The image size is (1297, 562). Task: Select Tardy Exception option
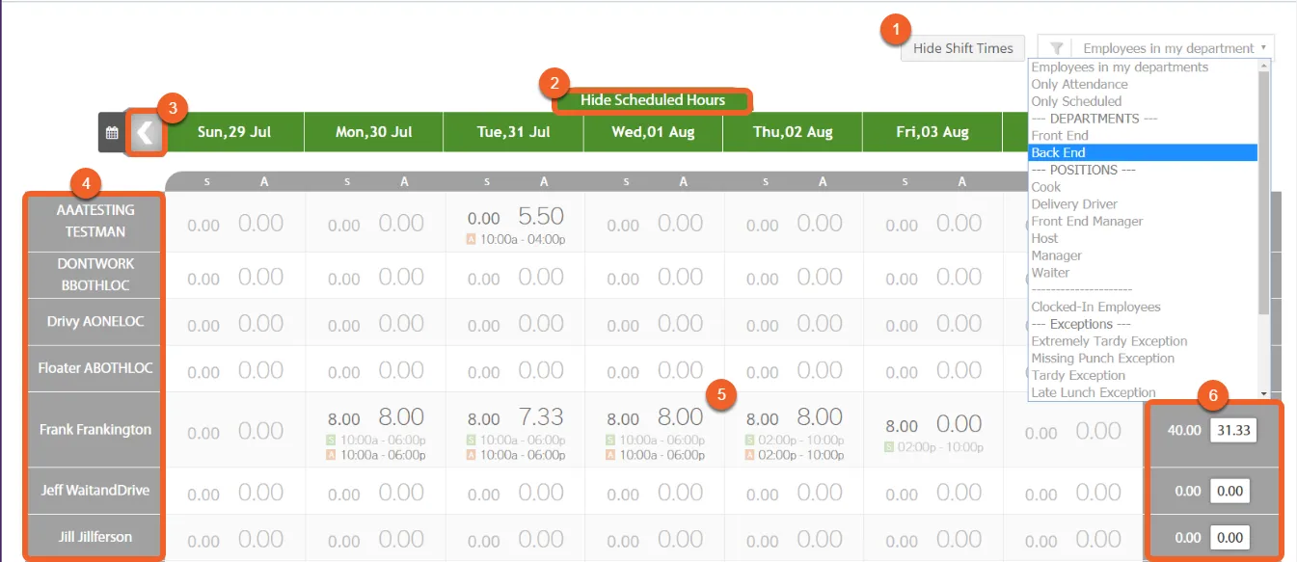[x=1078, y=376]
